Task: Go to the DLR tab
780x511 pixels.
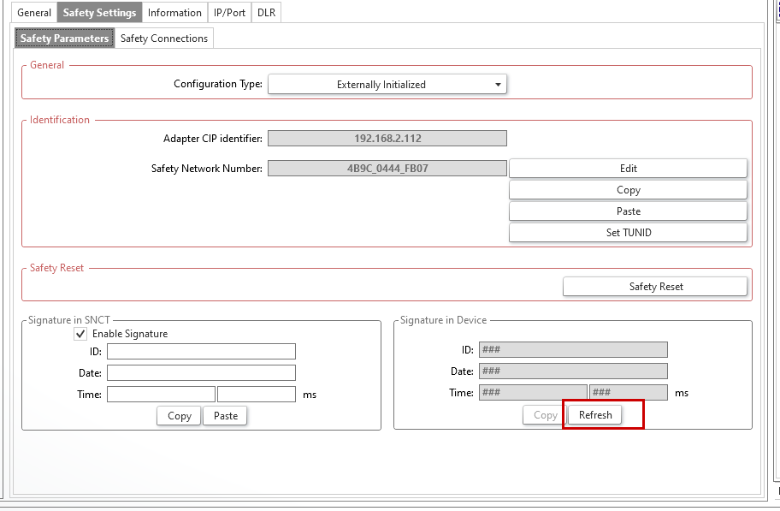Action: (x=266, y=13)
